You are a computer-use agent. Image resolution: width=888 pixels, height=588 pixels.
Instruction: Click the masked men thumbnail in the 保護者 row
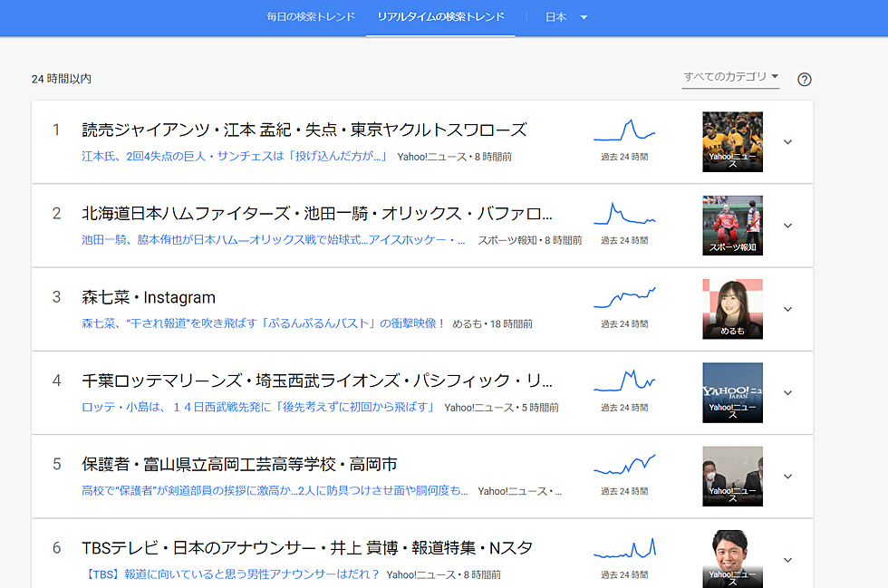pos(732,477)
